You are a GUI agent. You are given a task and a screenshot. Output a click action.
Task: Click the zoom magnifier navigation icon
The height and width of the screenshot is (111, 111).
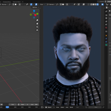pyautogui.click(x=37, y=20)
